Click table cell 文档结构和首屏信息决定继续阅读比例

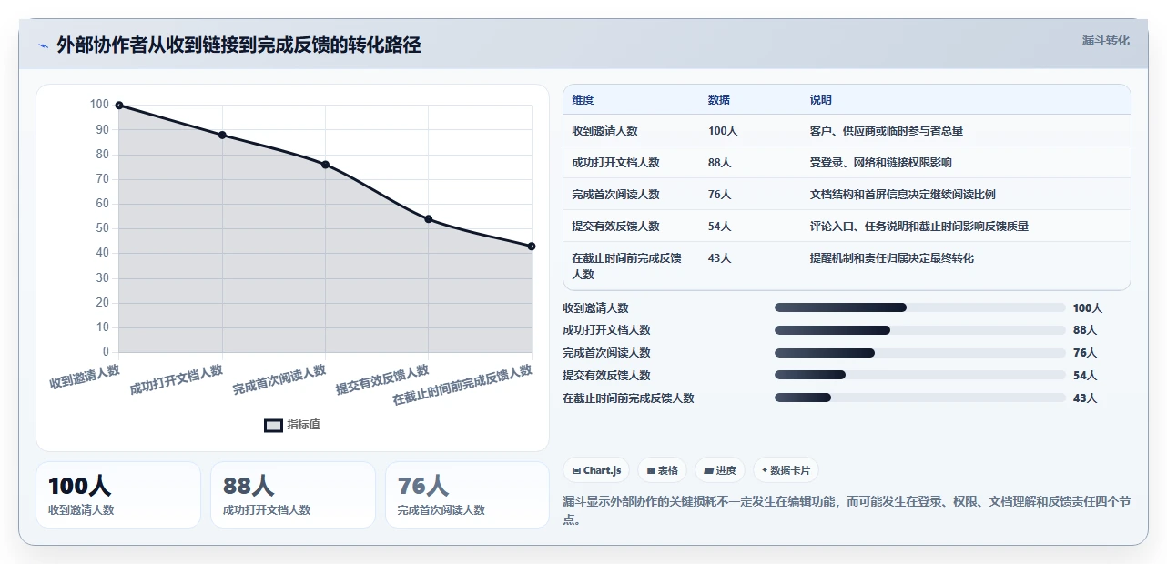click(x=903, y=195)
